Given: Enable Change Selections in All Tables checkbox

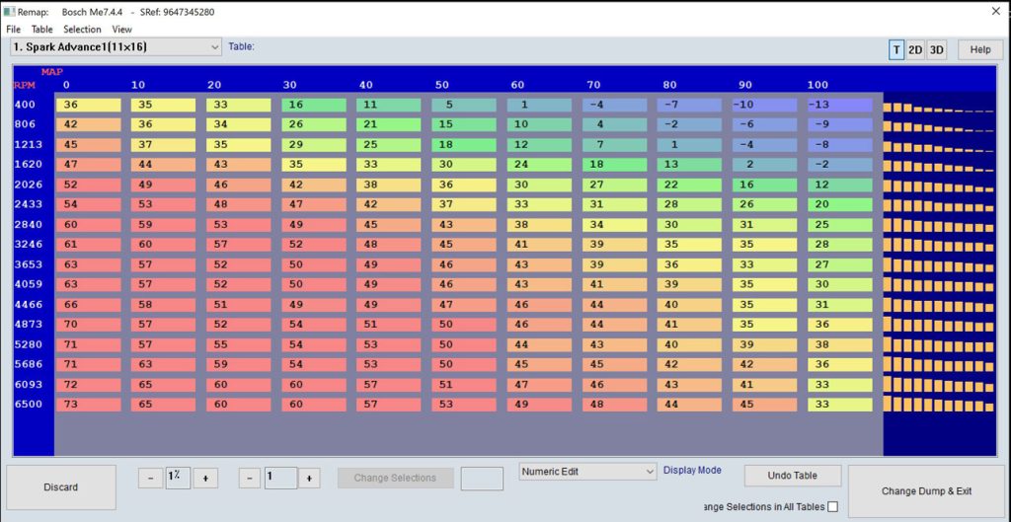Looking at the screenshot, I should (x=832, y=507).
